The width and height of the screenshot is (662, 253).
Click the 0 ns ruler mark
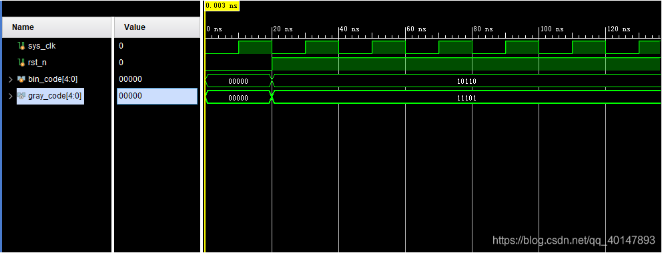coord(214,29)
